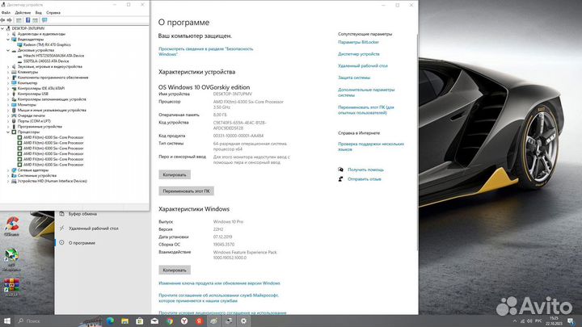
Task: Open Microsoft services agreement link
Action: point(218,298)
